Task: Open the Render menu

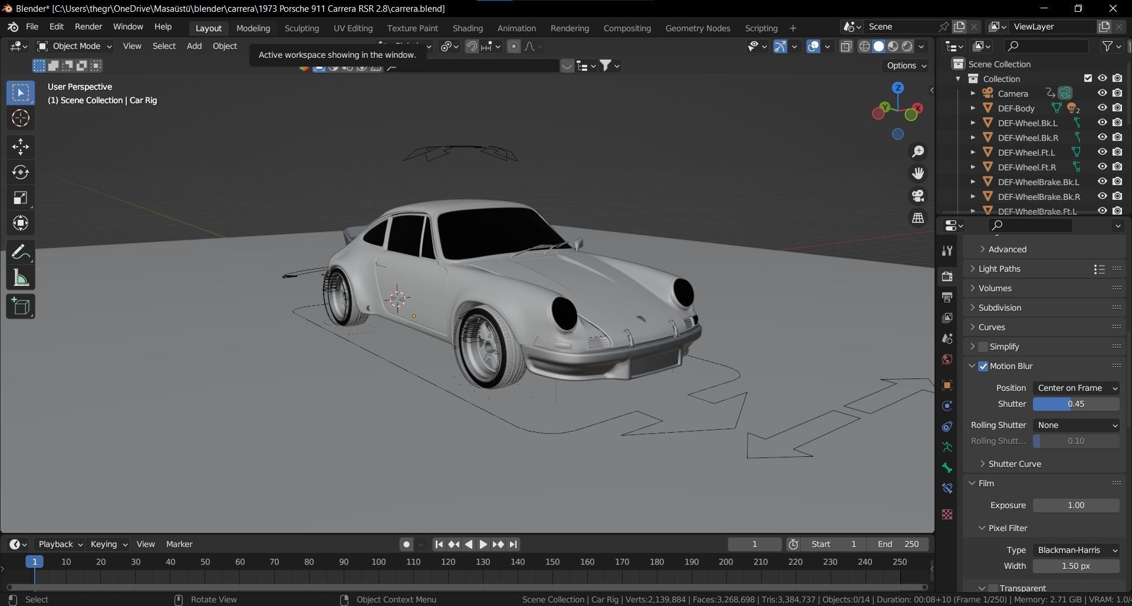Action: 88,27
